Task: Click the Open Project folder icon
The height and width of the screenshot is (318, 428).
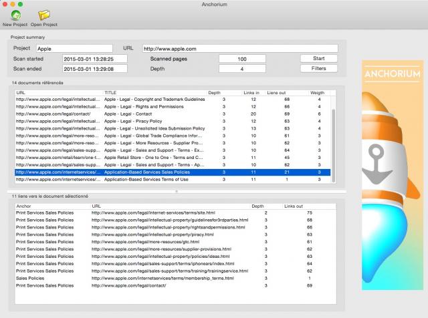Action: click(x=44, y=15)
